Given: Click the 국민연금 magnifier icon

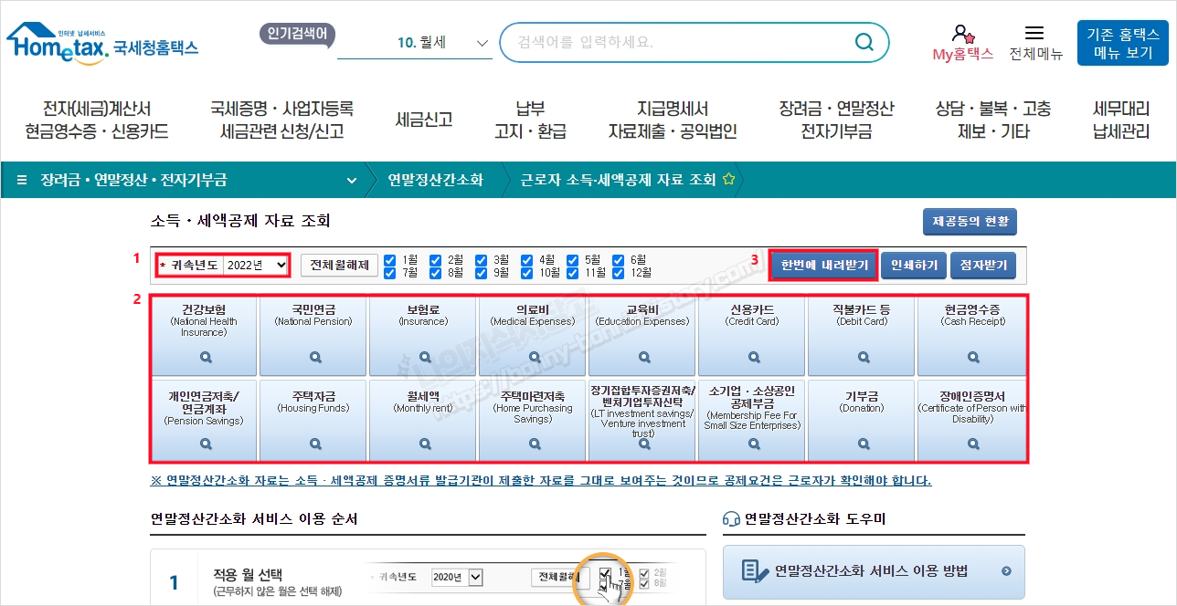Looking at the screenshot, I should click(x=315, y=358).
